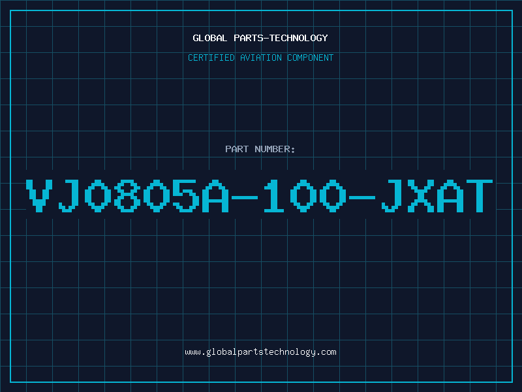Select the word COMPONENT in the subtitle
Viewport: 522px width, 392px height.
point(310,57)
